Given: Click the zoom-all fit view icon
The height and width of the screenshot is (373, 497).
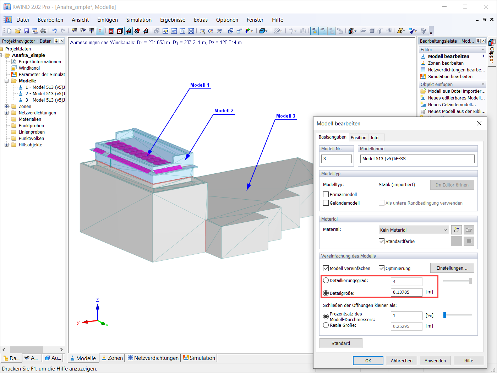Looking at the screenshot, I should [191, 31].
